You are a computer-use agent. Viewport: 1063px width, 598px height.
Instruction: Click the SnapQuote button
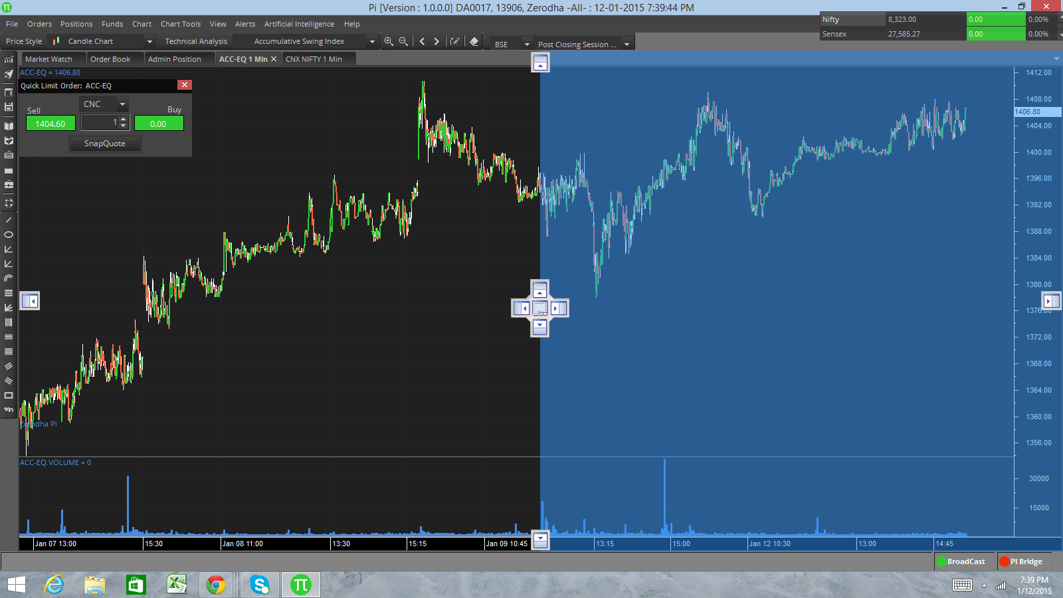(105, 144)
